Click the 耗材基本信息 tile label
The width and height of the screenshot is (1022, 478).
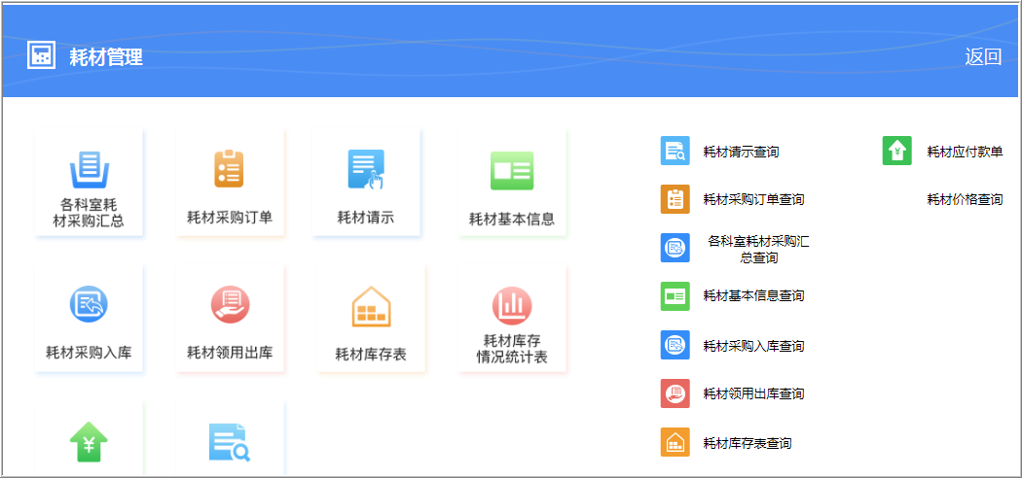pyautogui.click(x=512, y=220)
